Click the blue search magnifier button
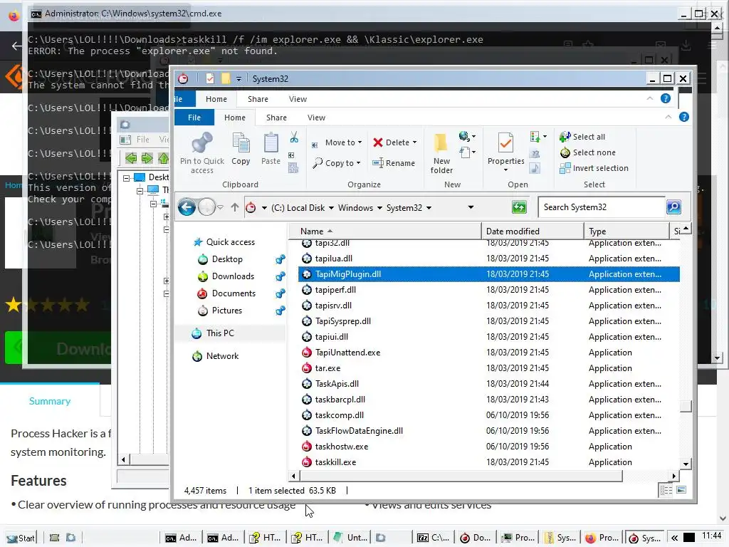 [673, 207]
